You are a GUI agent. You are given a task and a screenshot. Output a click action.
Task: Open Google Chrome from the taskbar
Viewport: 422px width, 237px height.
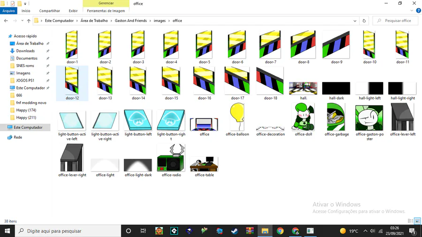(x=280, y=231)
